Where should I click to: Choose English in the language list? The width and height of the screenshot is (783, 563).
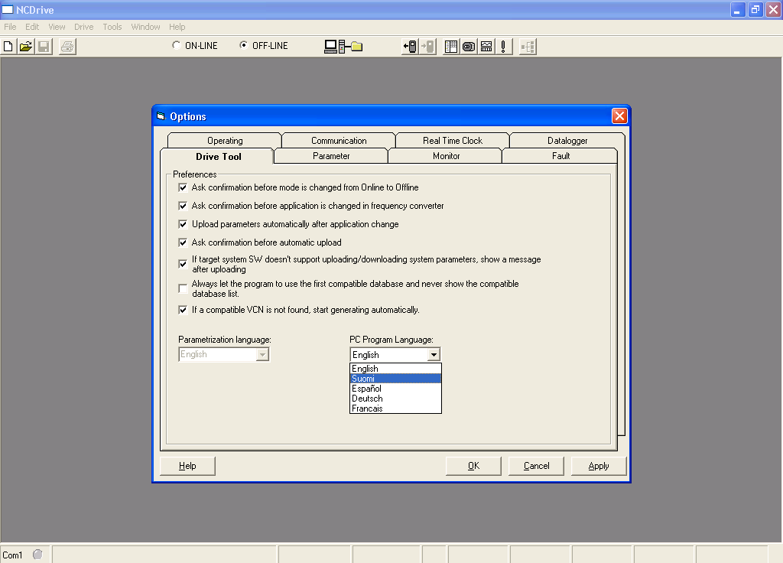coord(395,369)
